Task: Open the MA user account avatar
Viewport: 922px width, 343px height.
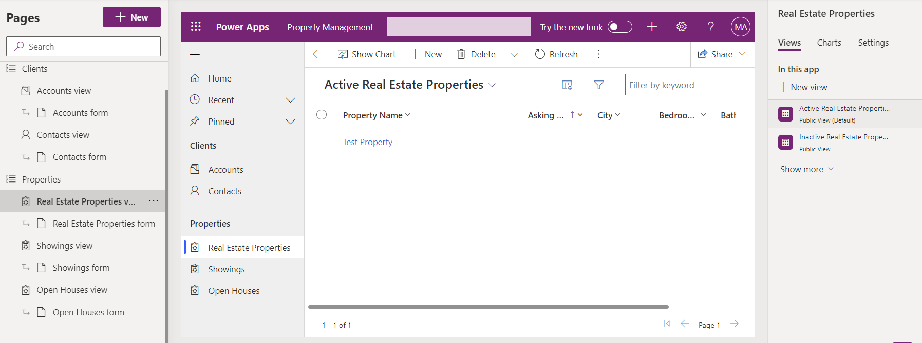Action: click(741, 27)
